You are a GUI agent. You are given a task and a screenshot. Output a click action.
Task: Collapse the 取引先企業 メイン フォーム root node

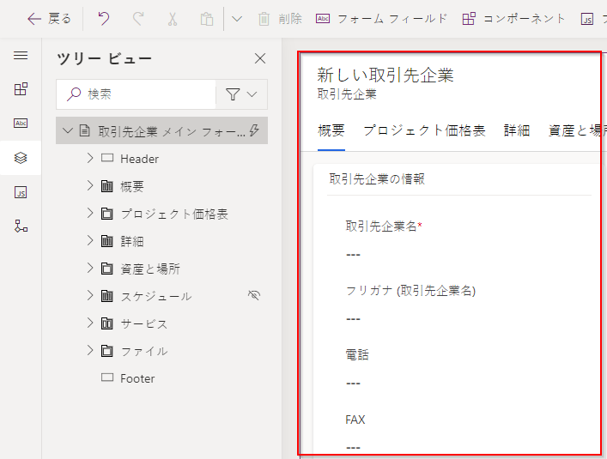click(x=68, y=130)
